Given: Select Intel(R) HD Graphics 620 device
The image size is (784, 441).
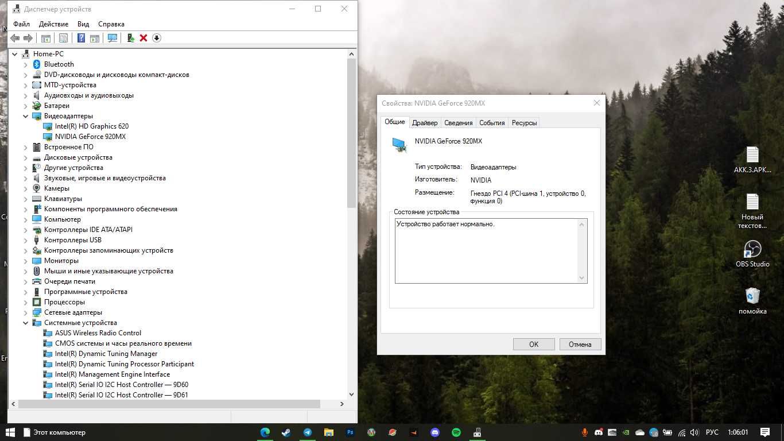Looking at the screenshot, I should pos(91,126).
